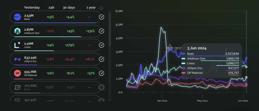Uncheck the Arbitrum One checkbox
This screenshot has height=111, width=259.
coord(101,31)
